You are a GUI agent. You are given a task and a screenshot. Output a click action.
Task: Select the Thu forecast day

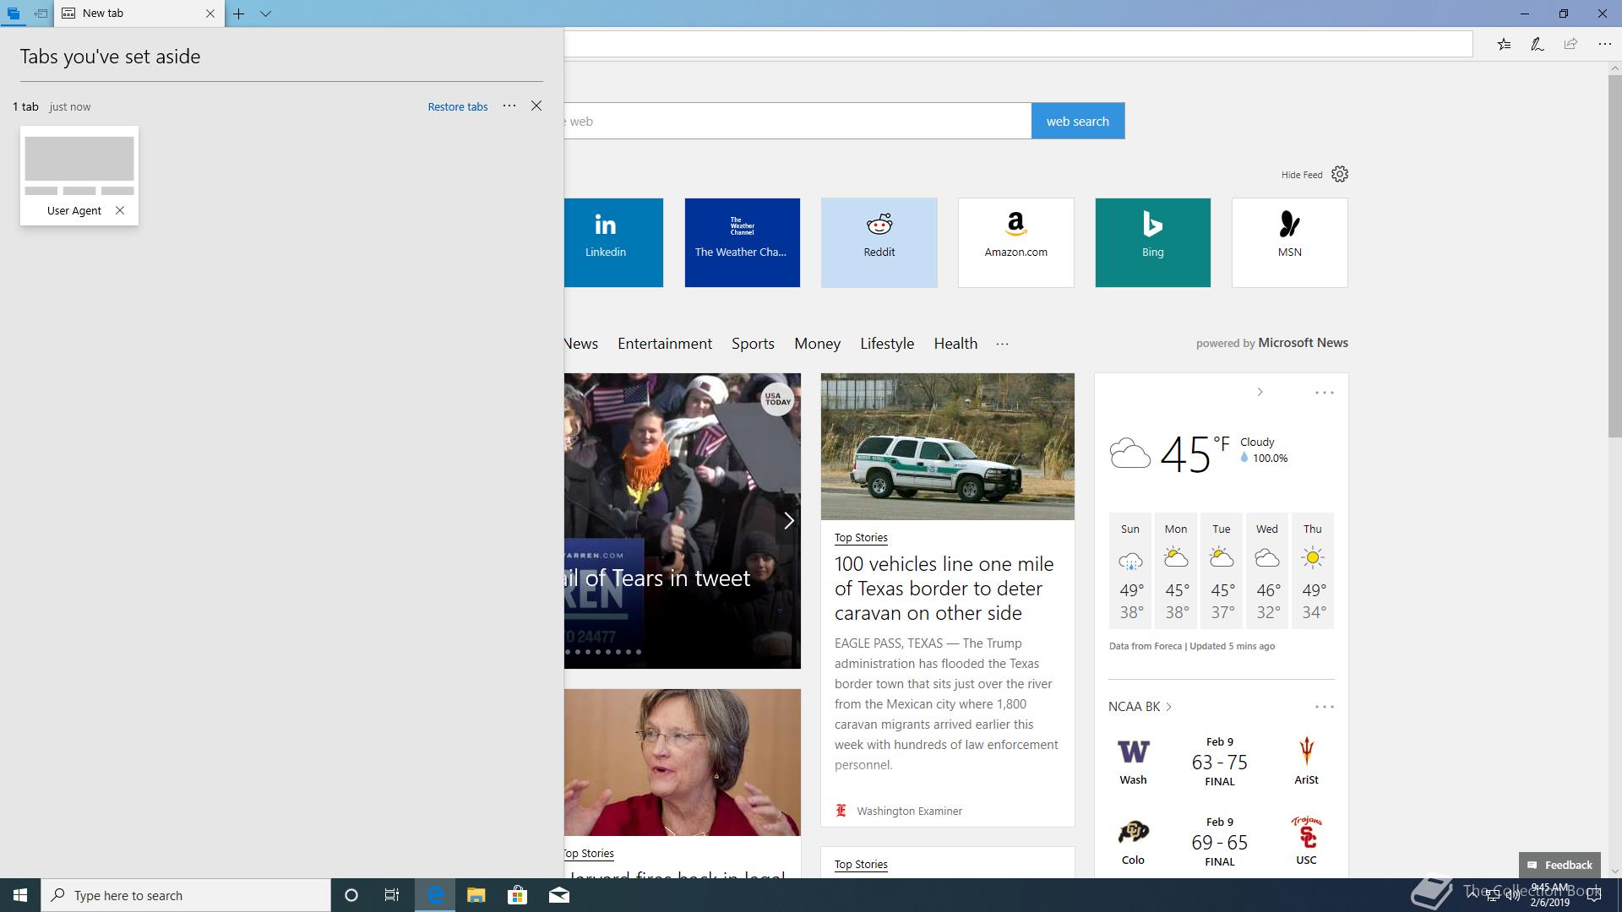pos(1312,571)
